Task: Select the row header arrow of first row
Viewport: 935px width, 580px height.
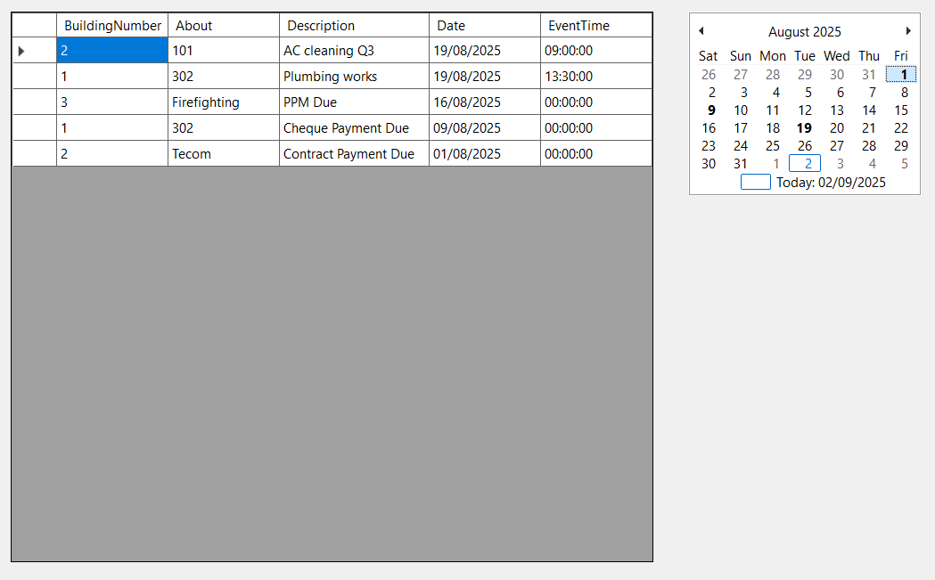Action: pyautogui.click(x=21, y=51)
